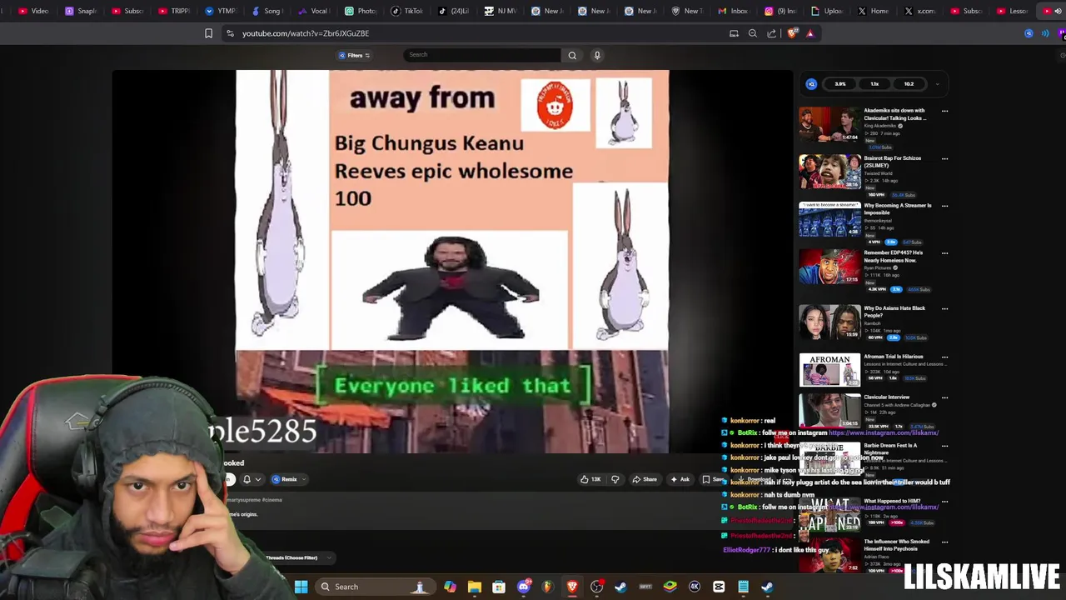
Task: Open the Threads (Choose Filter) dropdown
Action: [x=298, y=557]
